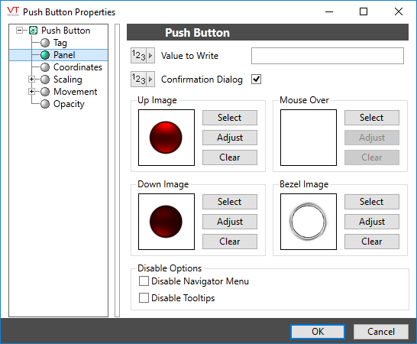Collapse the Push Button root node
This screenshot has height=344, width=417.
(x=19, y=31)
